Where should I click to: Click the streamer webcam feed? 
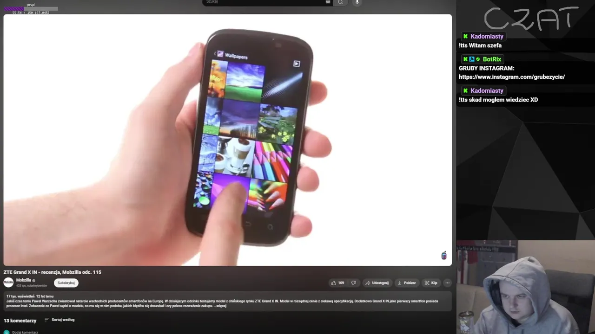[526, 287]
